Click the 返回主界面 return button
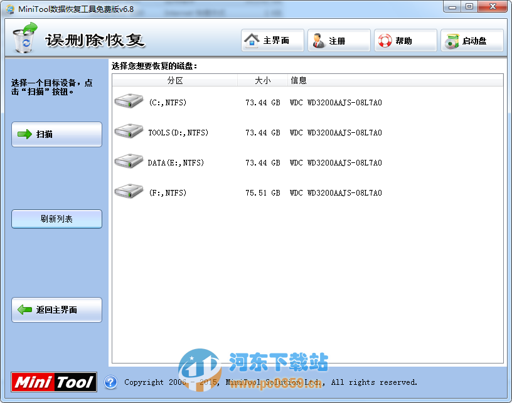Image resolution: width=512 pixels, height=403 pixels. pos(56,310)
